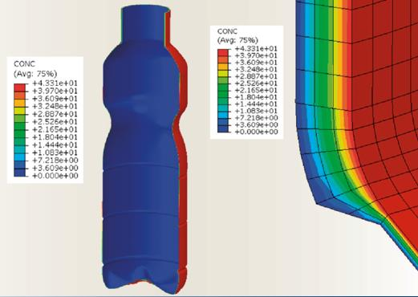This screenshot has width=418, height=297.
Task: Select the (Avg: 75%) label in left legend
Action: tap(35, 74)
